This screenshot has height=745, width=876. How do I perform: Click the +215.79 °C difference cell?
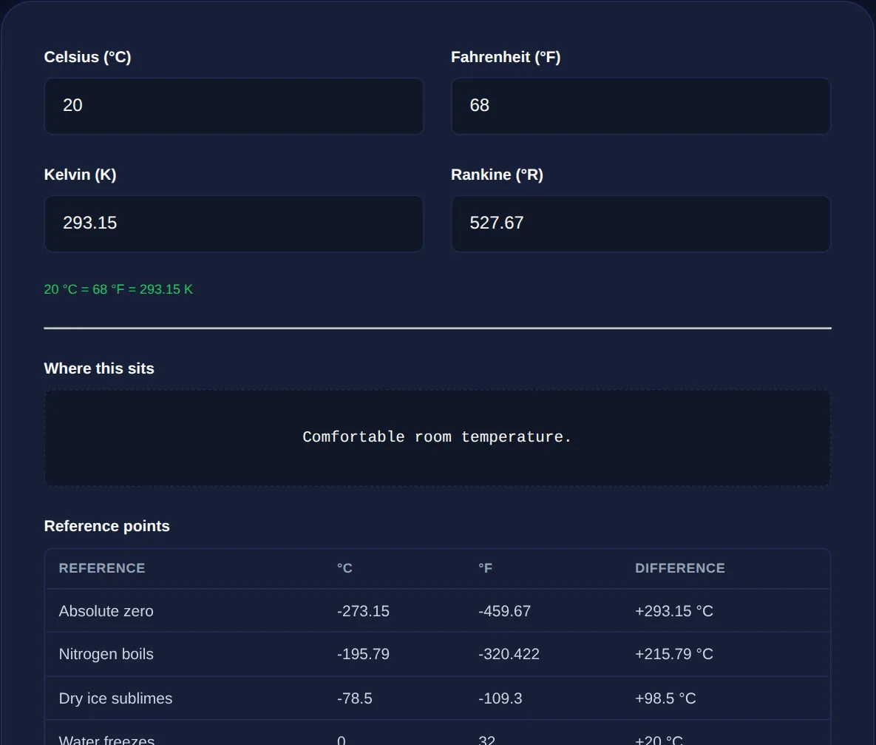pyautogui.click(x=674, y=654)
